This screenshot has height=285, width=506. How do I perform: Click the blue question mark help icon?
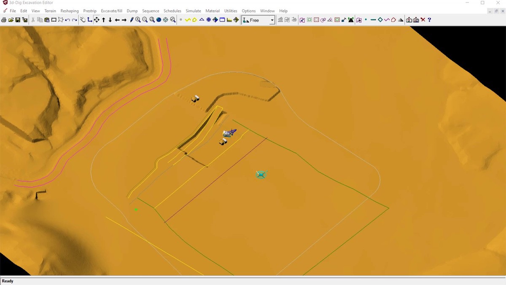(429, 20)
